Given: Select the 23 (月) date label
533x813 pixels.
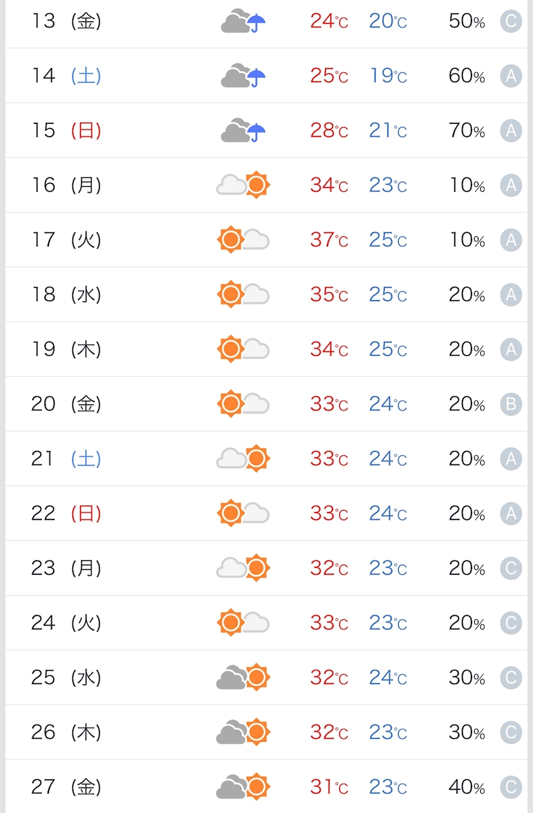Looking at the screenshot, I should point(66,568).
